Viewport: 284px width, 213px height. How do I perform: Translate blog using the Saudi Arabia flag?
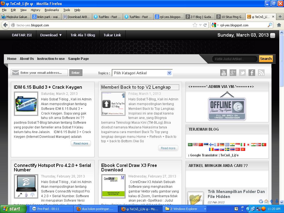pos(190,144)
